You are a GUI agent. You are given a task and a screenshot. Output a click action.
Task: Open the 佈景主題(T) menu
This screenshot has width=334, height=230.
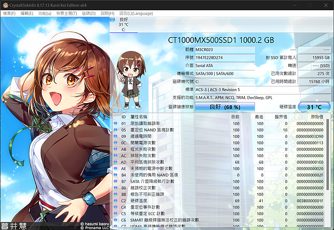66,13
